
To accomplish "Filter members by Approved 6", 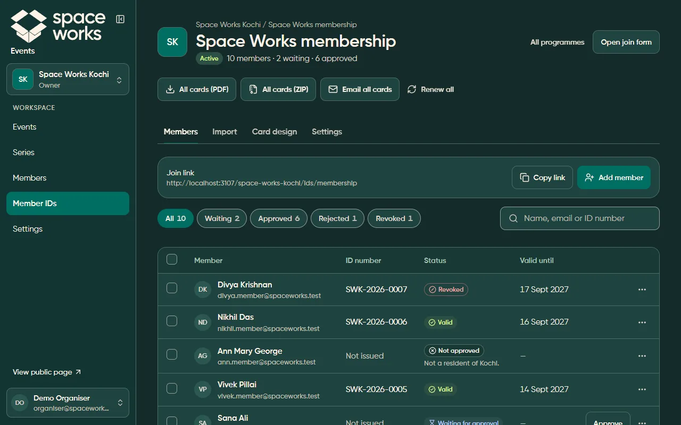I will 279,218.
